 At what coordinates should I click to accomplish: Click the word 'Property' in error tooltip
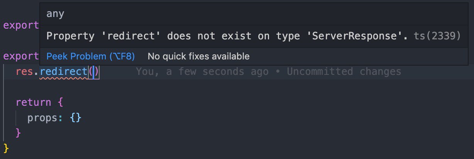(x=70, y=36)
